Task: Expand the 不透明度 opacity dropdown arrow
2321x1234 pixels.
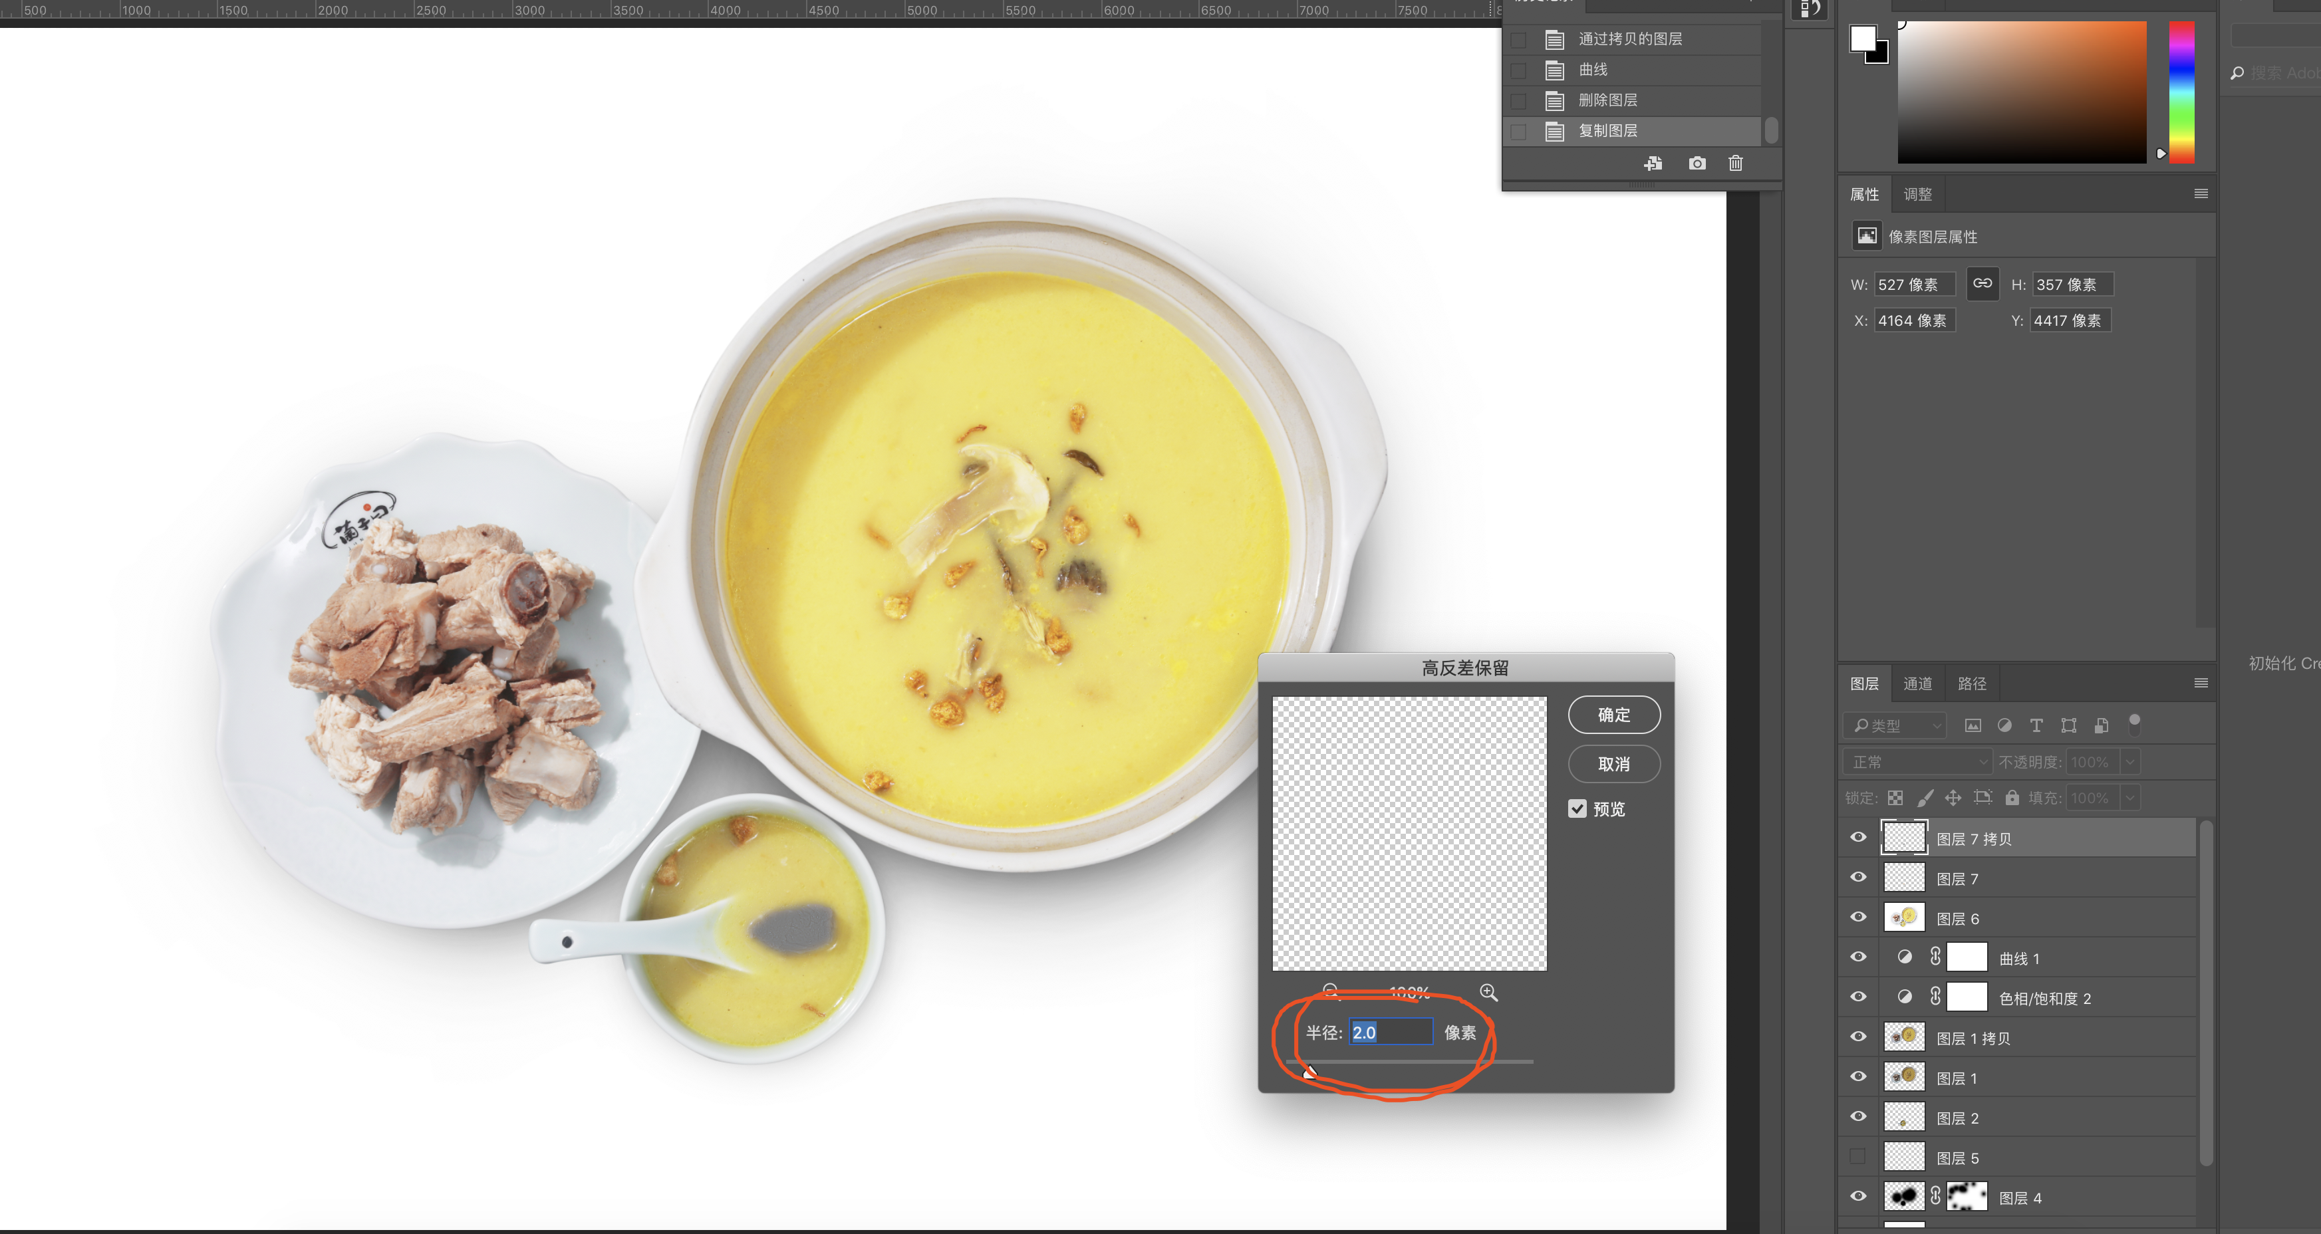Action: [x=2130, y=762]
